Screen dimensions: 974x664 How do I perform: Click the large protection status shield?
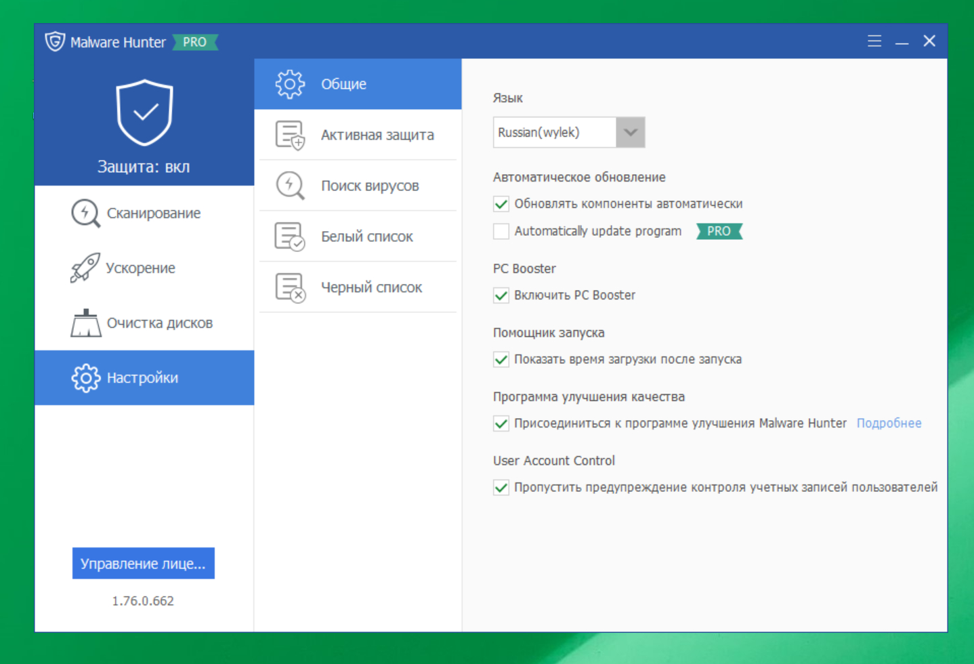pyautogui.click(x=144, y=112)
